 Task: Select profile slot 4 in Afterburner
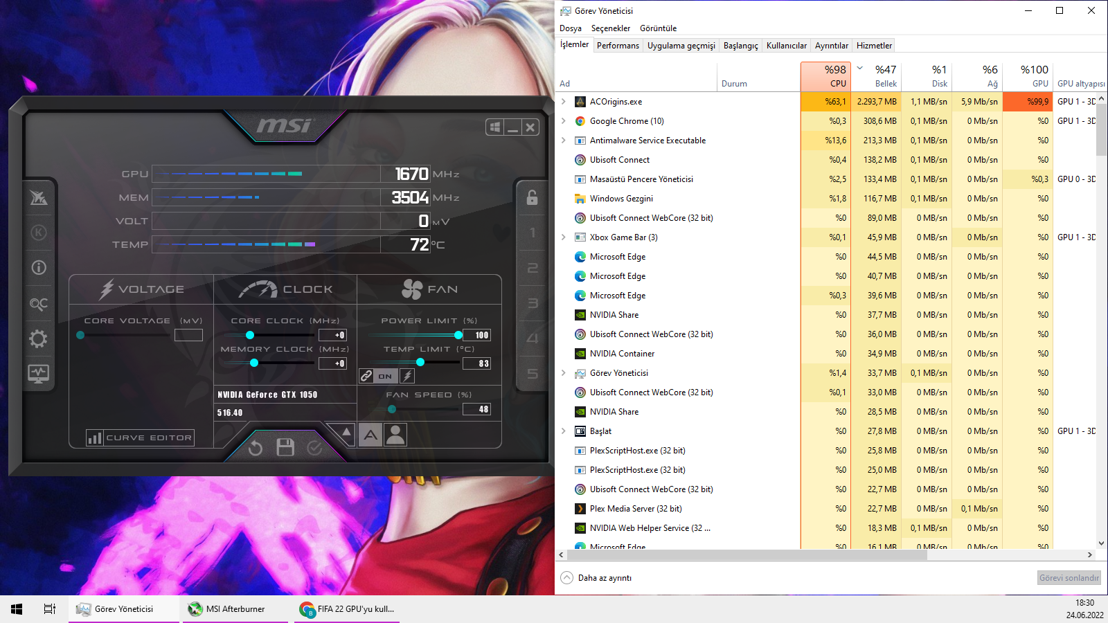point(532,338)
